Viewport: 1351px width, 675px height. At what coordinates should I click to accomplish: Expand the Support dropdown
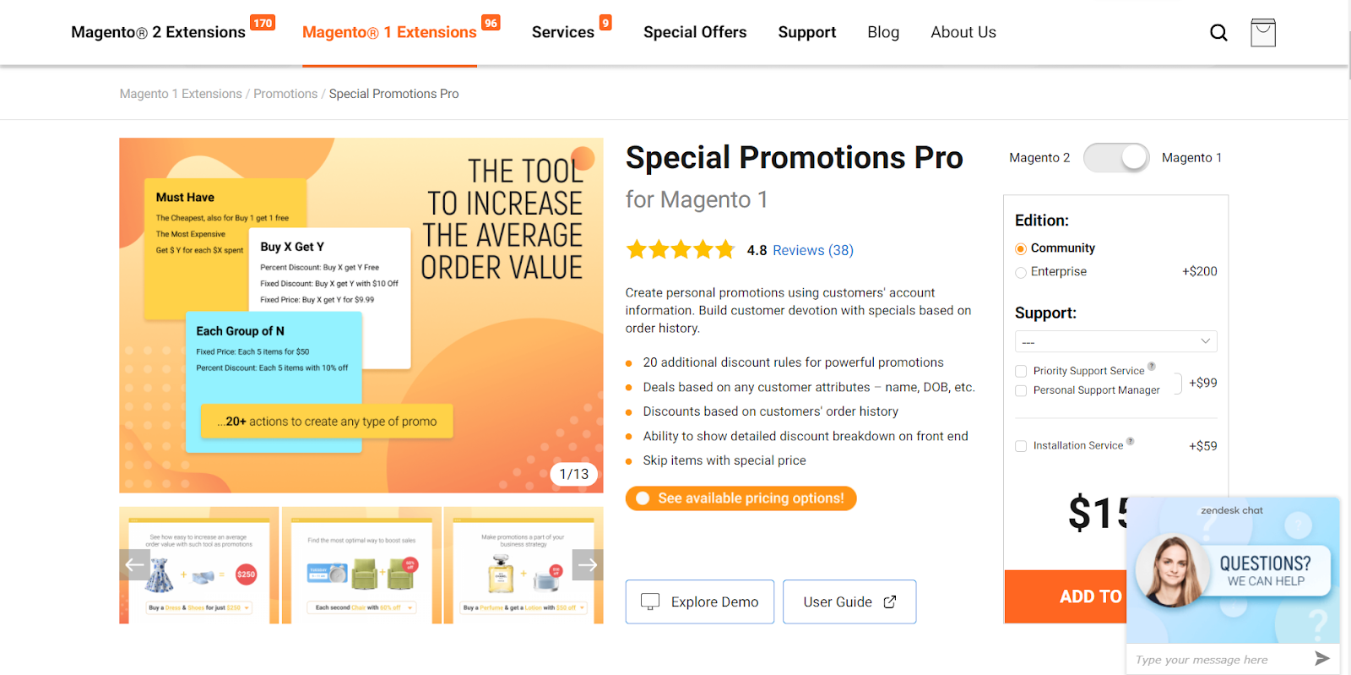tap(1116, 341)
